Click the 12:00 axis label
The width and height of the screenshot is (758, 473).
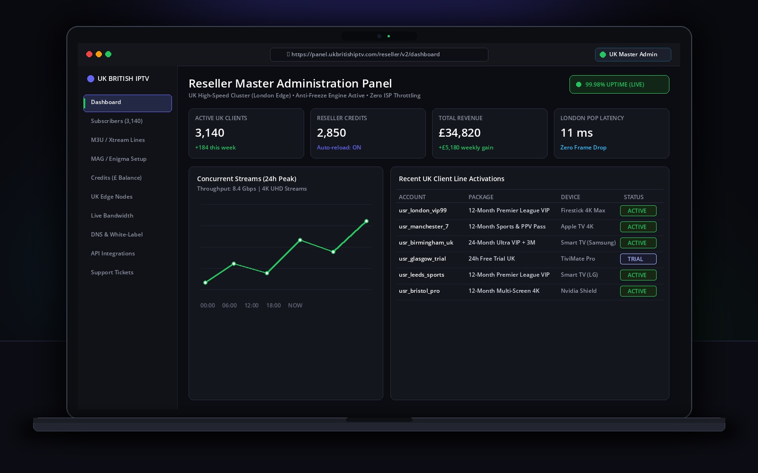click(252, 306)
